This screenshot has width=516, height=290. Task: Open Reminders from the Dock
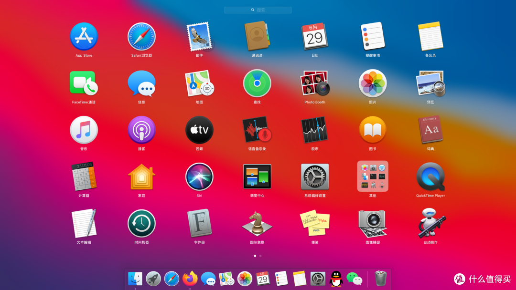pos(281,279)
